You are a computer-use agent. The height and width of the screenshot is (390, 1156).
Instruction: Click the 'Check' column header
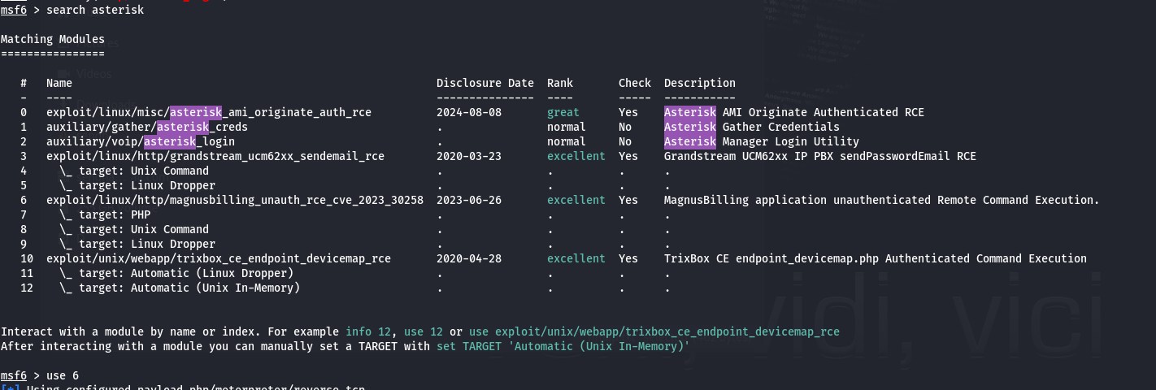pyautogui.click(x=634, y=83)
